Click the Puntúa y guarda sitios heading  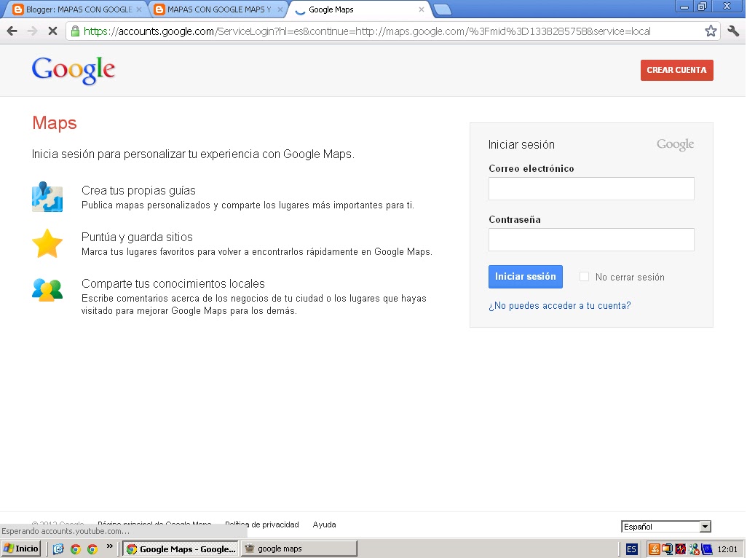click(137, 237)
